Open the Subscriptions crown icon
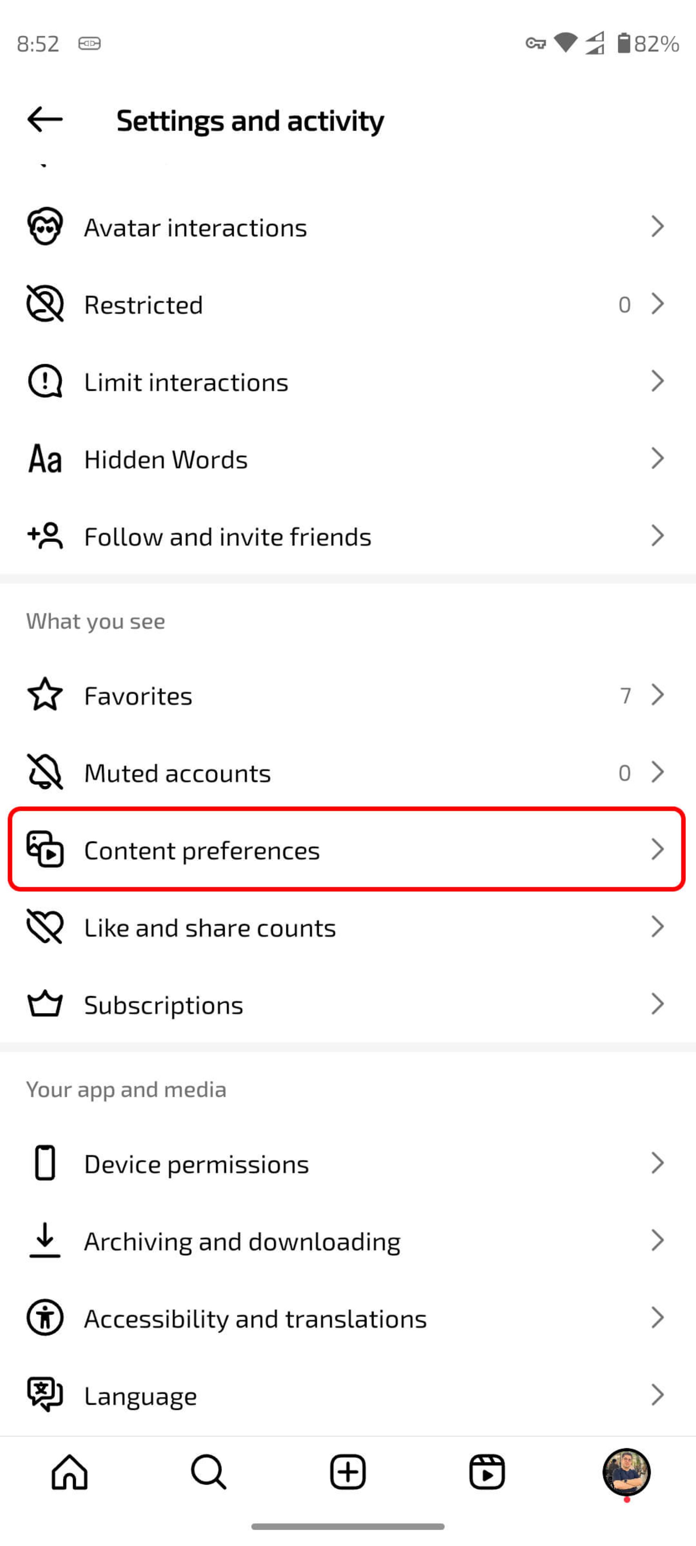This screenshot has height=1546, width=696. click(45, 1004)
